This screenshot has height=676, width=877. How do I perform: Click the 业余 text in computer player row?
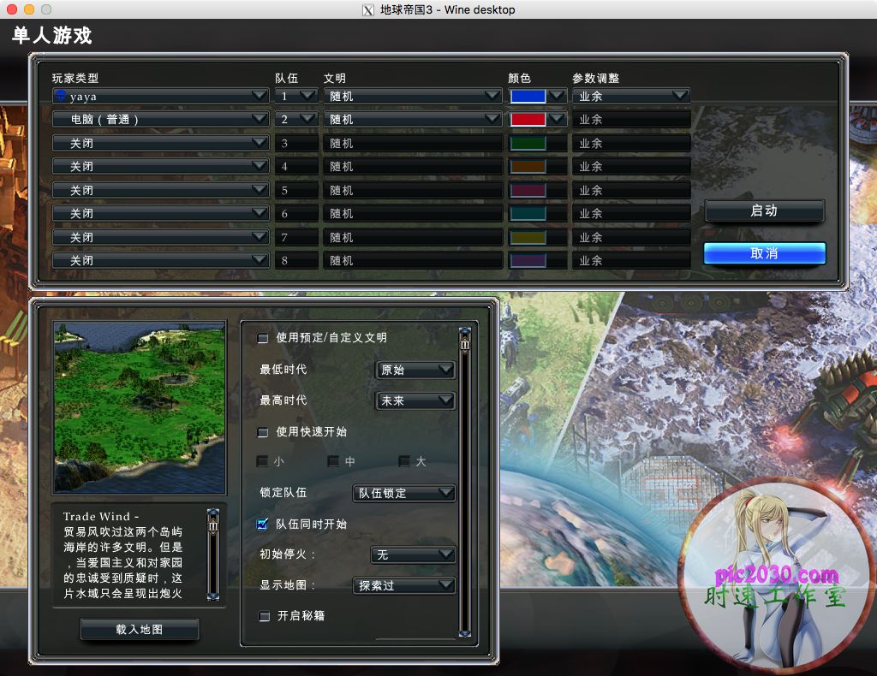tap(591, 120)
